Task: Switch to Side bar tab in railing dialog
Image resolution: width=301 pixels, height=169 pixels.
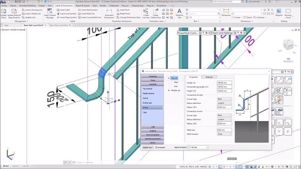Action: point(209,77)
